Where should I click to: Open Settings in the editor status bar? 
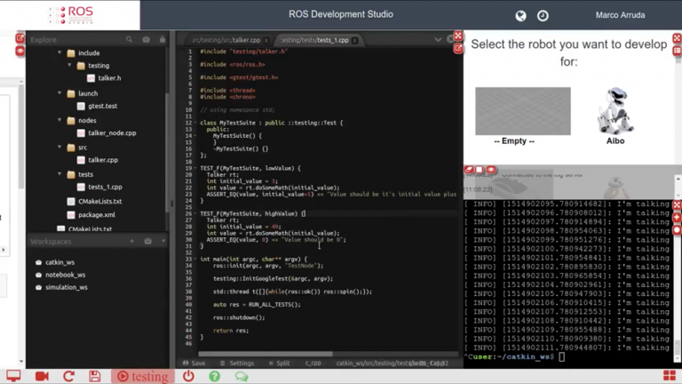(x=237, y=363)
